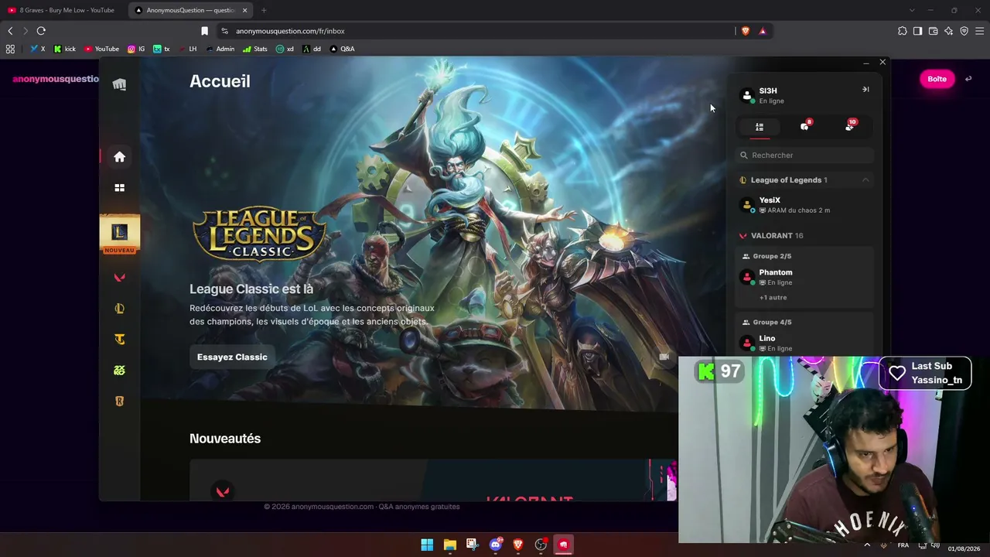This screenshot has width=990, height=557.
Task: Open the X bookmark
Action: point(37,49)
